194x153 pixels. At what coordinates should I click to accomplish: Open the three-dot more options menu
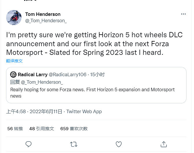tap(183, 14)
